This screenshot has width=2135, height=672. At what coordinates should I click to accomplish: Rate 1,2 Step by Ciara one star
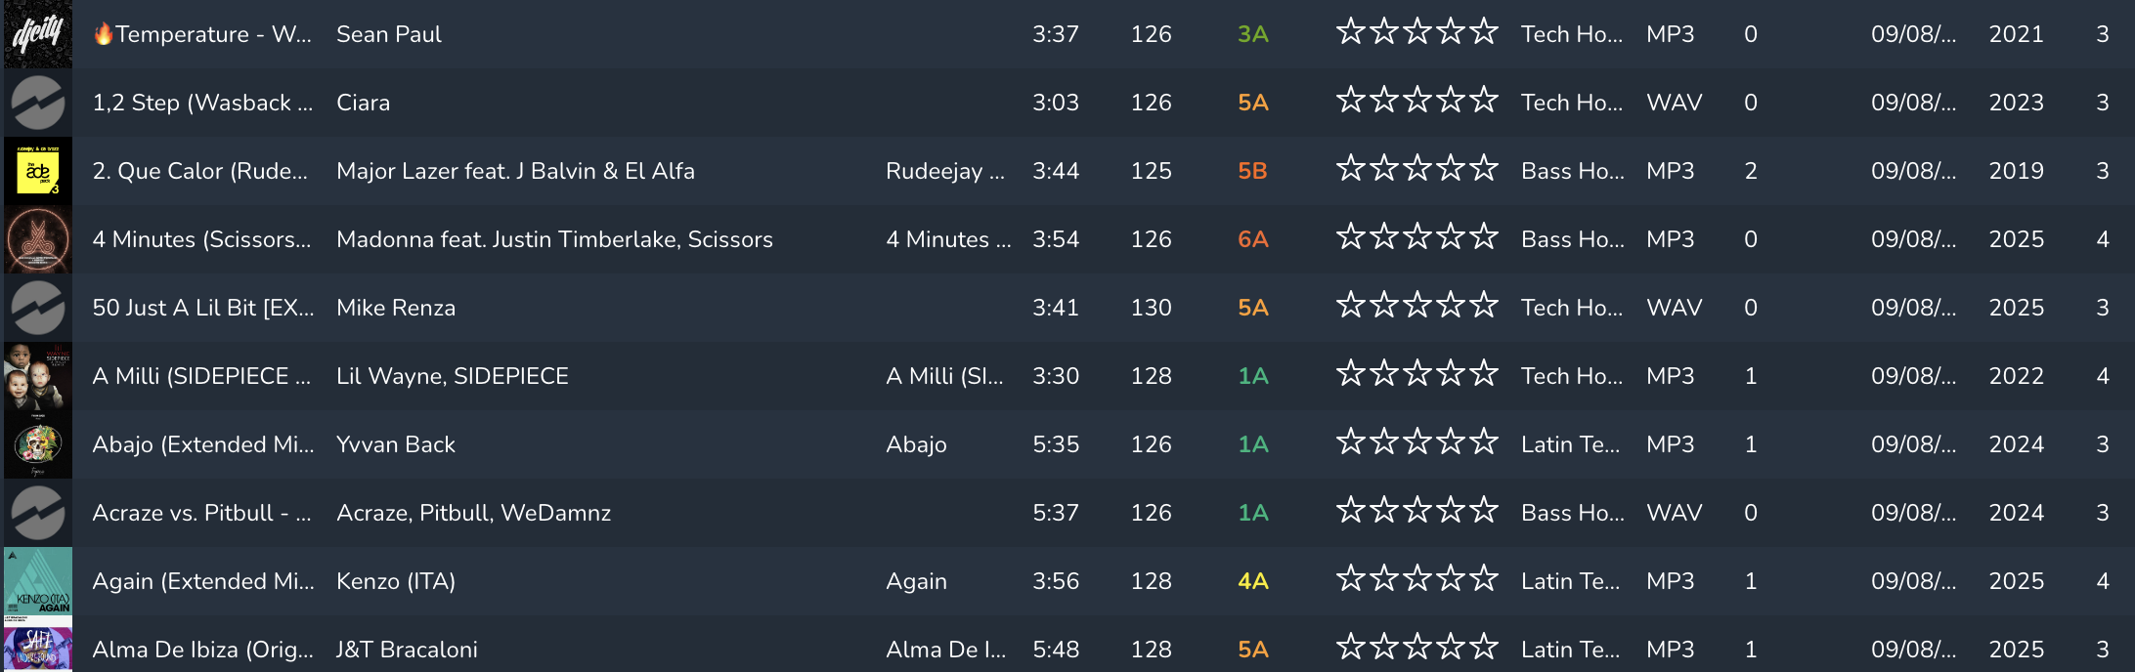(x=1350, y=101)
